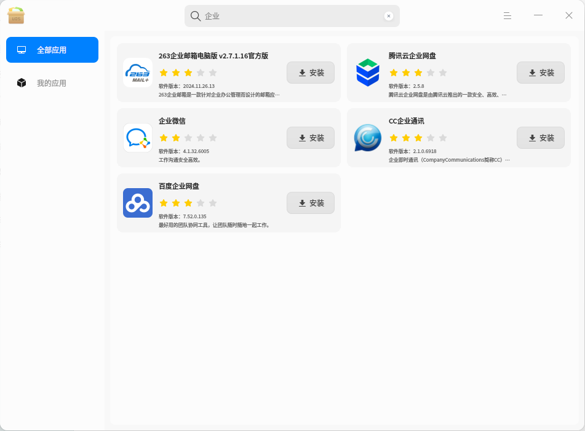585x431 pixels.
Task: Close the app store window
Action: click(x=569, y=15)
